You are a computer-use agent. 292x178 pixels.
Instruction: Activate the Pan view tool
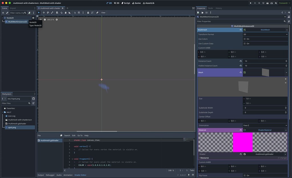click(x=65, y=13)
